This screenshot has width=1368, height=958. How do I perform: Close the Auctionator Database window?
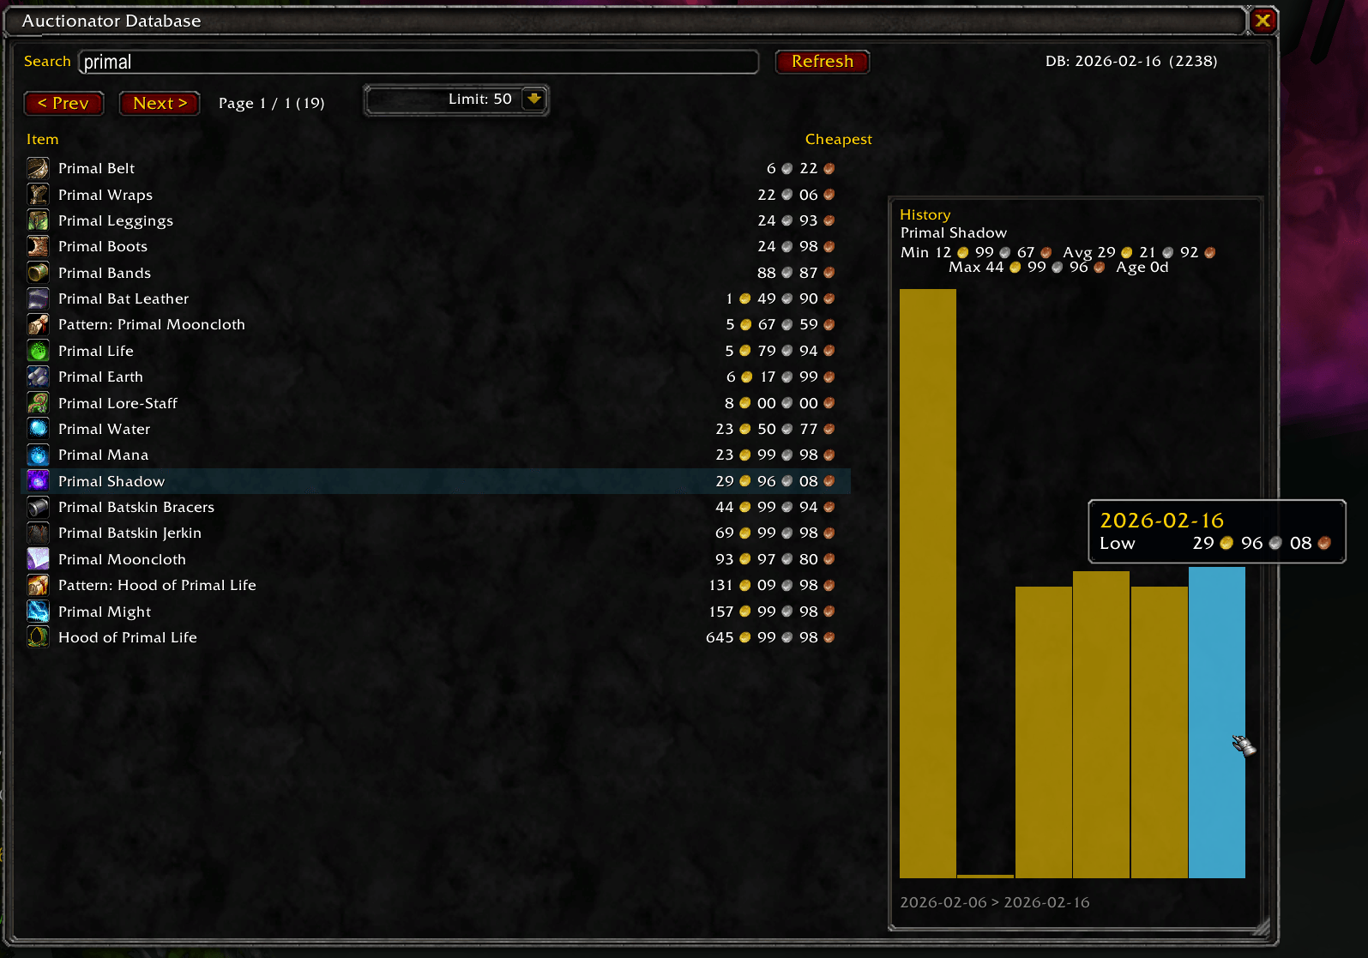(x=1263, y=21)
